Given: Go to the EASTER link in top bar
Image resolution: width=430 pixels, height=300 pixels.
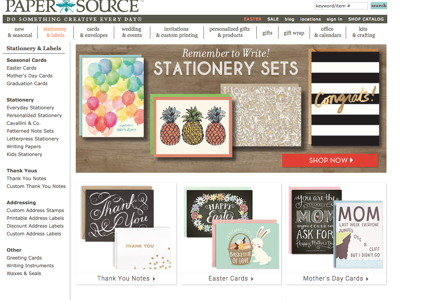Looking at the screenshot, I should (x=252, y=19).
